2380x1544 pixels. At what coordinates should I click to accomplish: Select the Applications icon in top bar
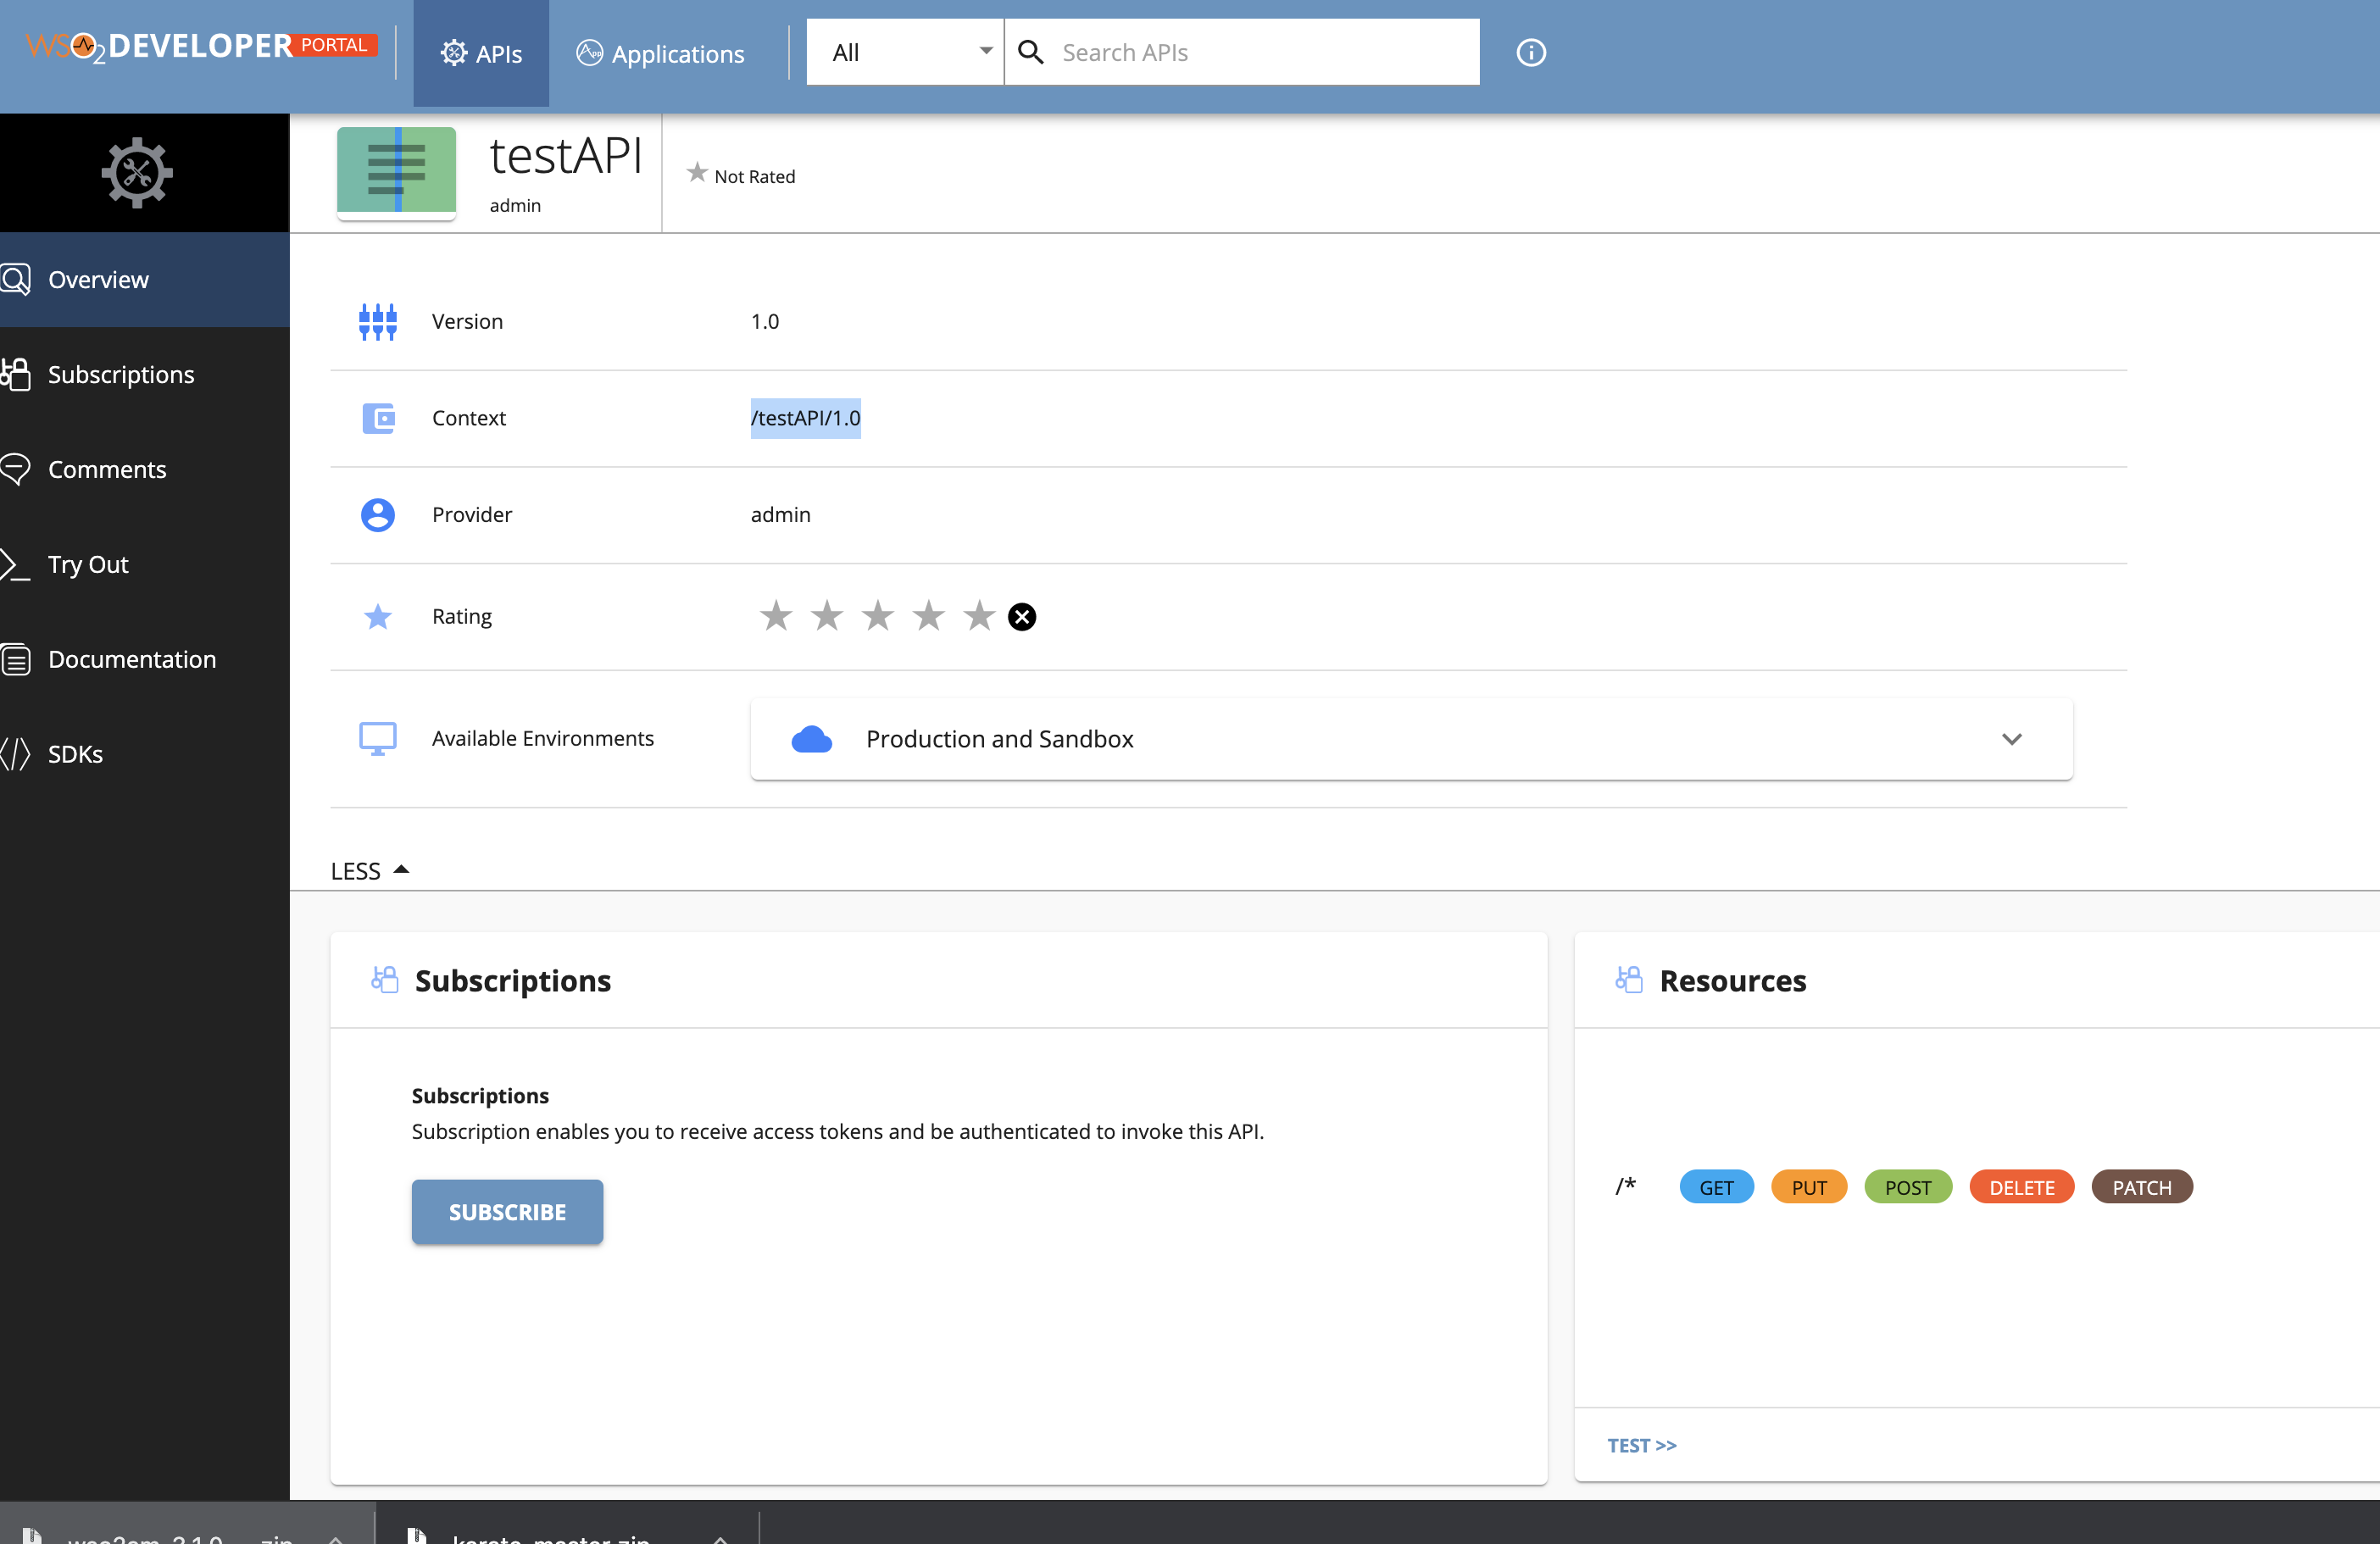click(589, 53)
